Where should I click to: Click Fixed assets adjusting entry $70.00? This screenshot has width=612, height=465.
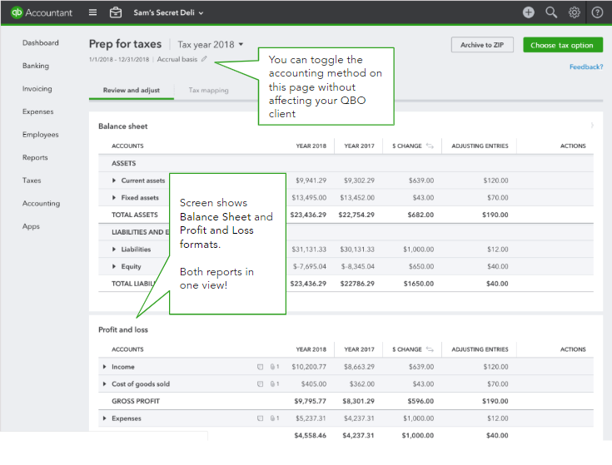(498, 198)
